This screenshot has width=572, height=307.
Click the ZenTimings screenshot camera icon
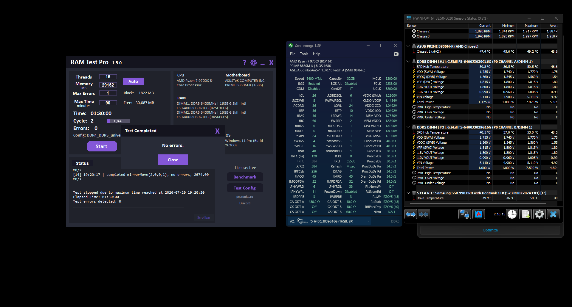pyautogui.click(x=396, y=54)
